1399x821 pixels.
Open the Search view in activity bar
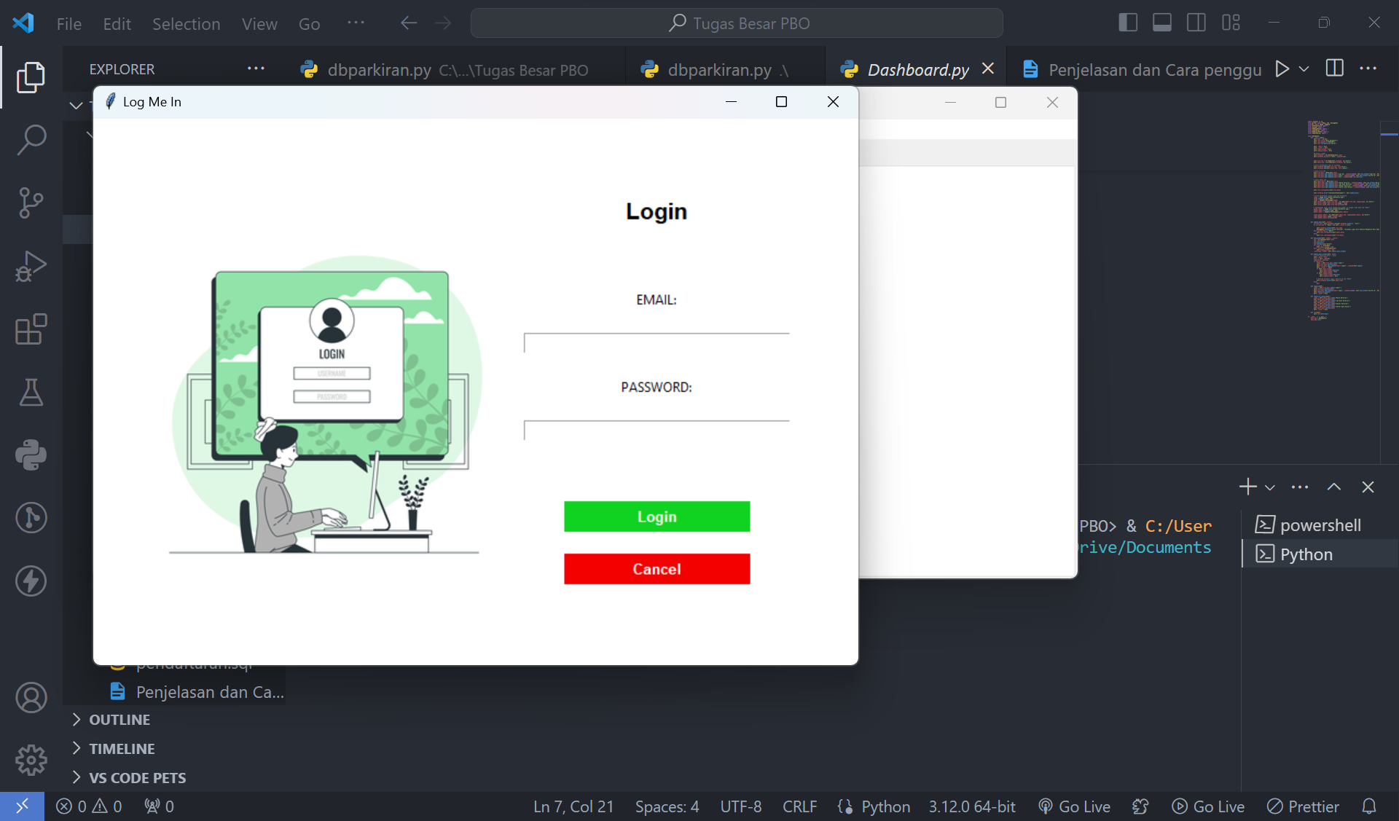pos(31,140)
